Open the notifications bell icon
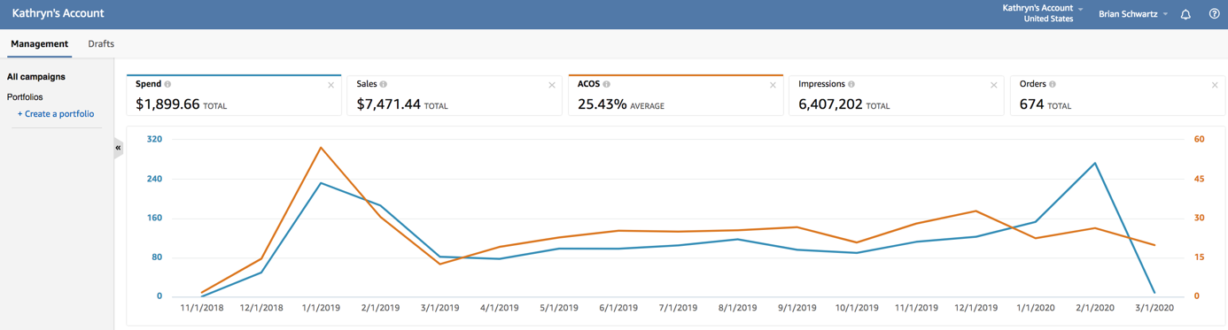Viewport: 1228px width, 330px height. tap(1185, 14)
